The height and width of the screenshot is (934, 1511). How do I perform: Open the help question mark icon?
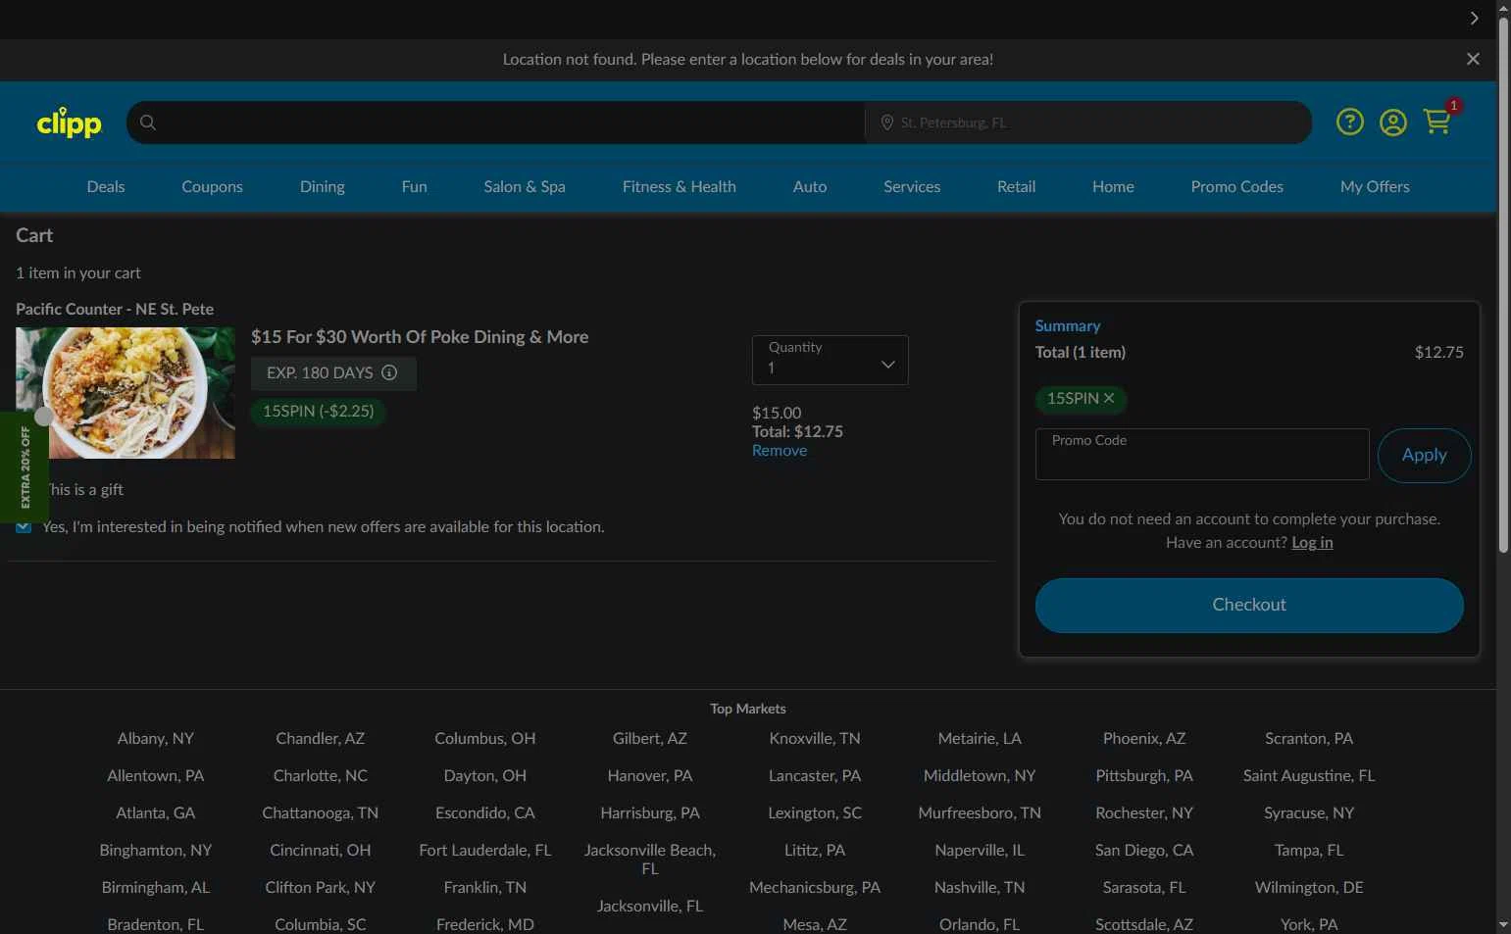tap(1350, 122)
